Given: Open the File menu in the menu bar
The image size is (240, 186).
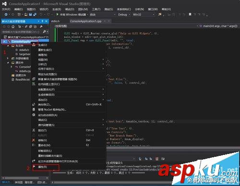Looking at the screenshot, I should [x=6, y=10].
